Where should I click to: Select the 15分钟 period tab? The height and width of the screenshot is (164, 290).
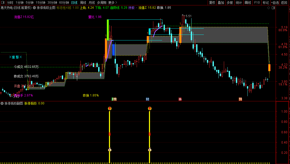(41, 3)
